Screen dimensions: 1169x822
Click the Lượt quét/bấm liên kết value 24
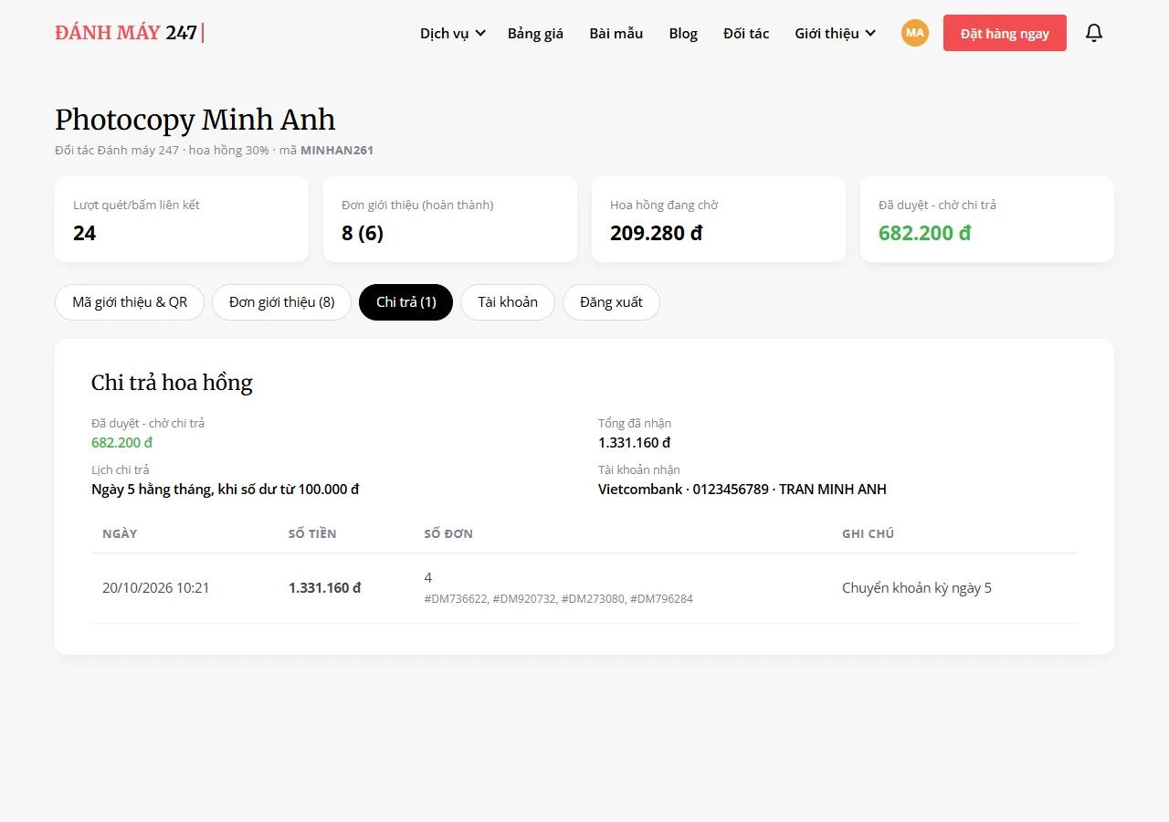(84, 233)
